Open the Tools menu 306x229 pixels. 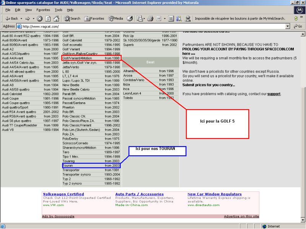tap(59, 10)
